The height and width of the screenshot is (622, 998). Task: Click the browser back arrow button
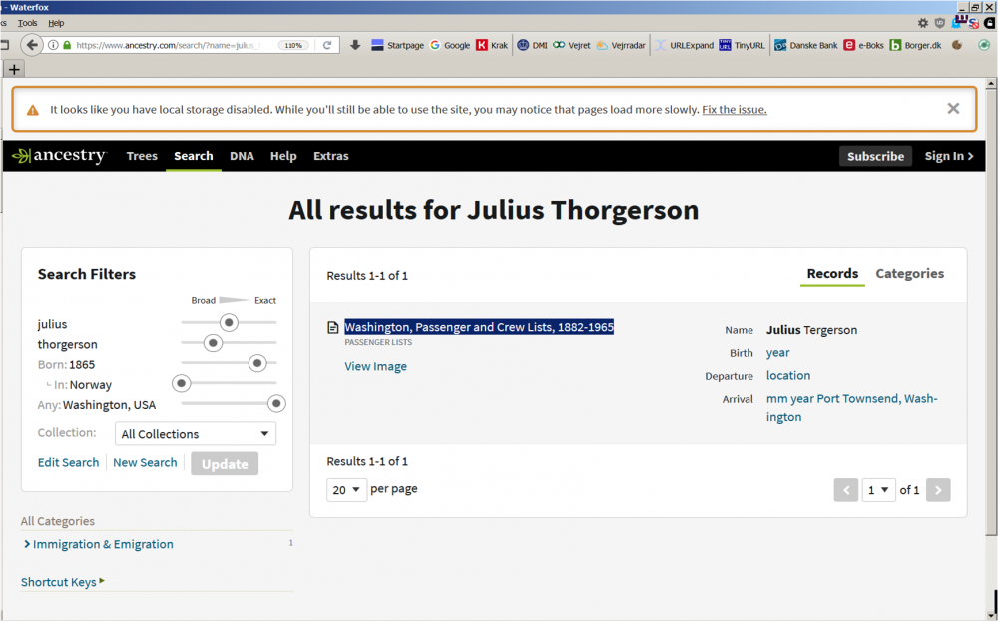[32, 45]
